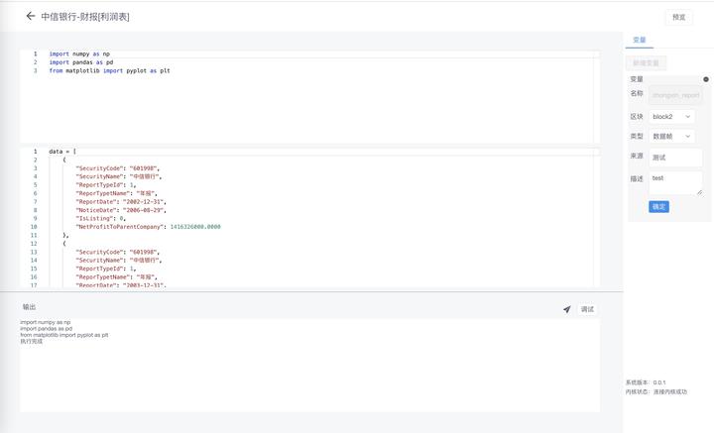
Task: Click the 名称 name input field
Action: coord(676,96)
